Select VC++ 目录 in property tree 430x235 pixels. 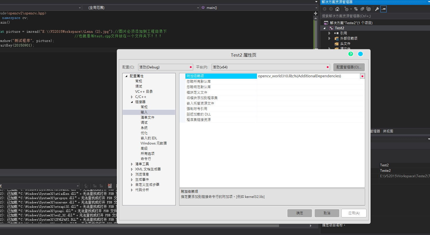tap(144, 92)
